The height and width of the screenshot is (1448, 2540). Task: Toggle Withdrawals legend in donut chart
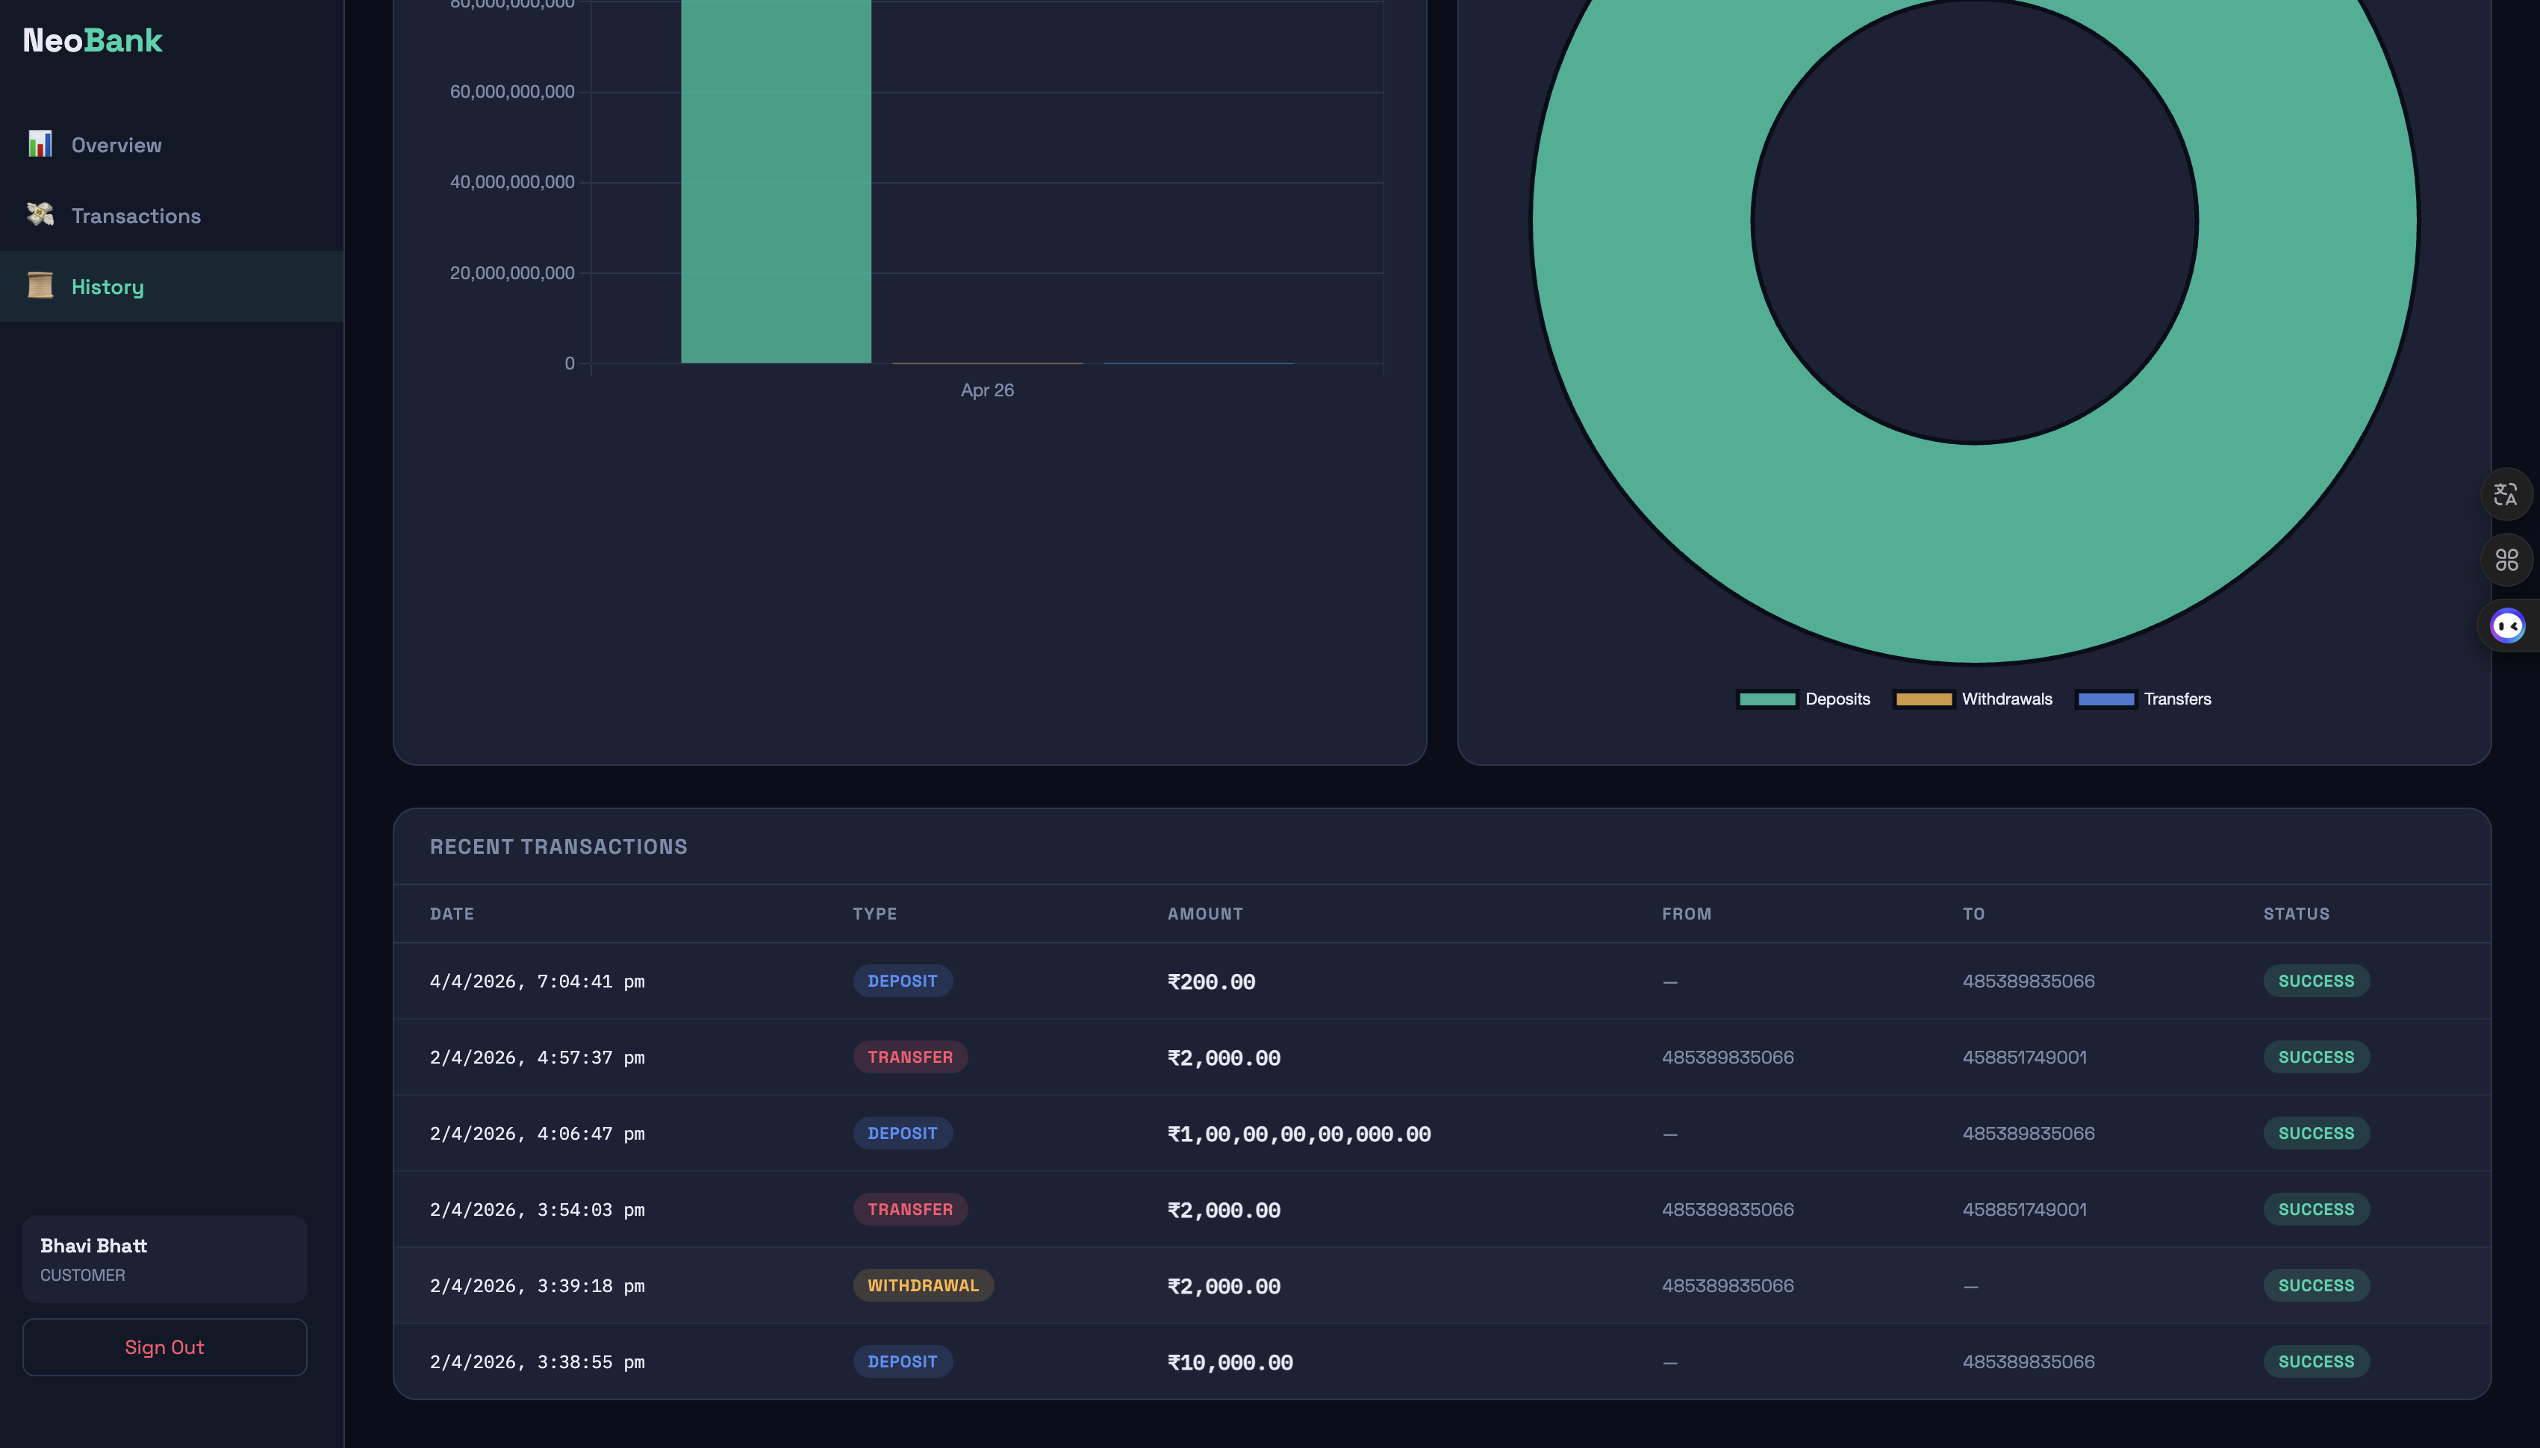[1973, 699]
